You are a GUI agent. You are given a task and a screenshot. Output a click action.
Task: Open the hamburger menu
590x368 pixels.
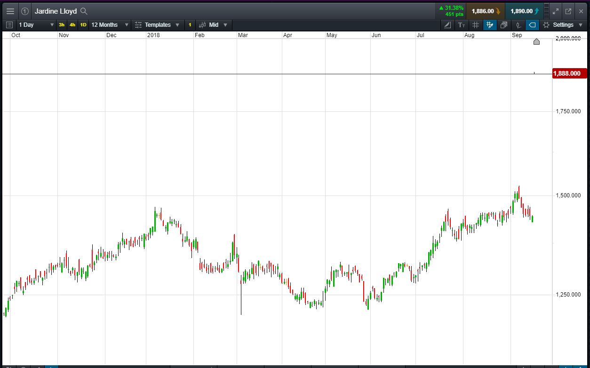10,11
